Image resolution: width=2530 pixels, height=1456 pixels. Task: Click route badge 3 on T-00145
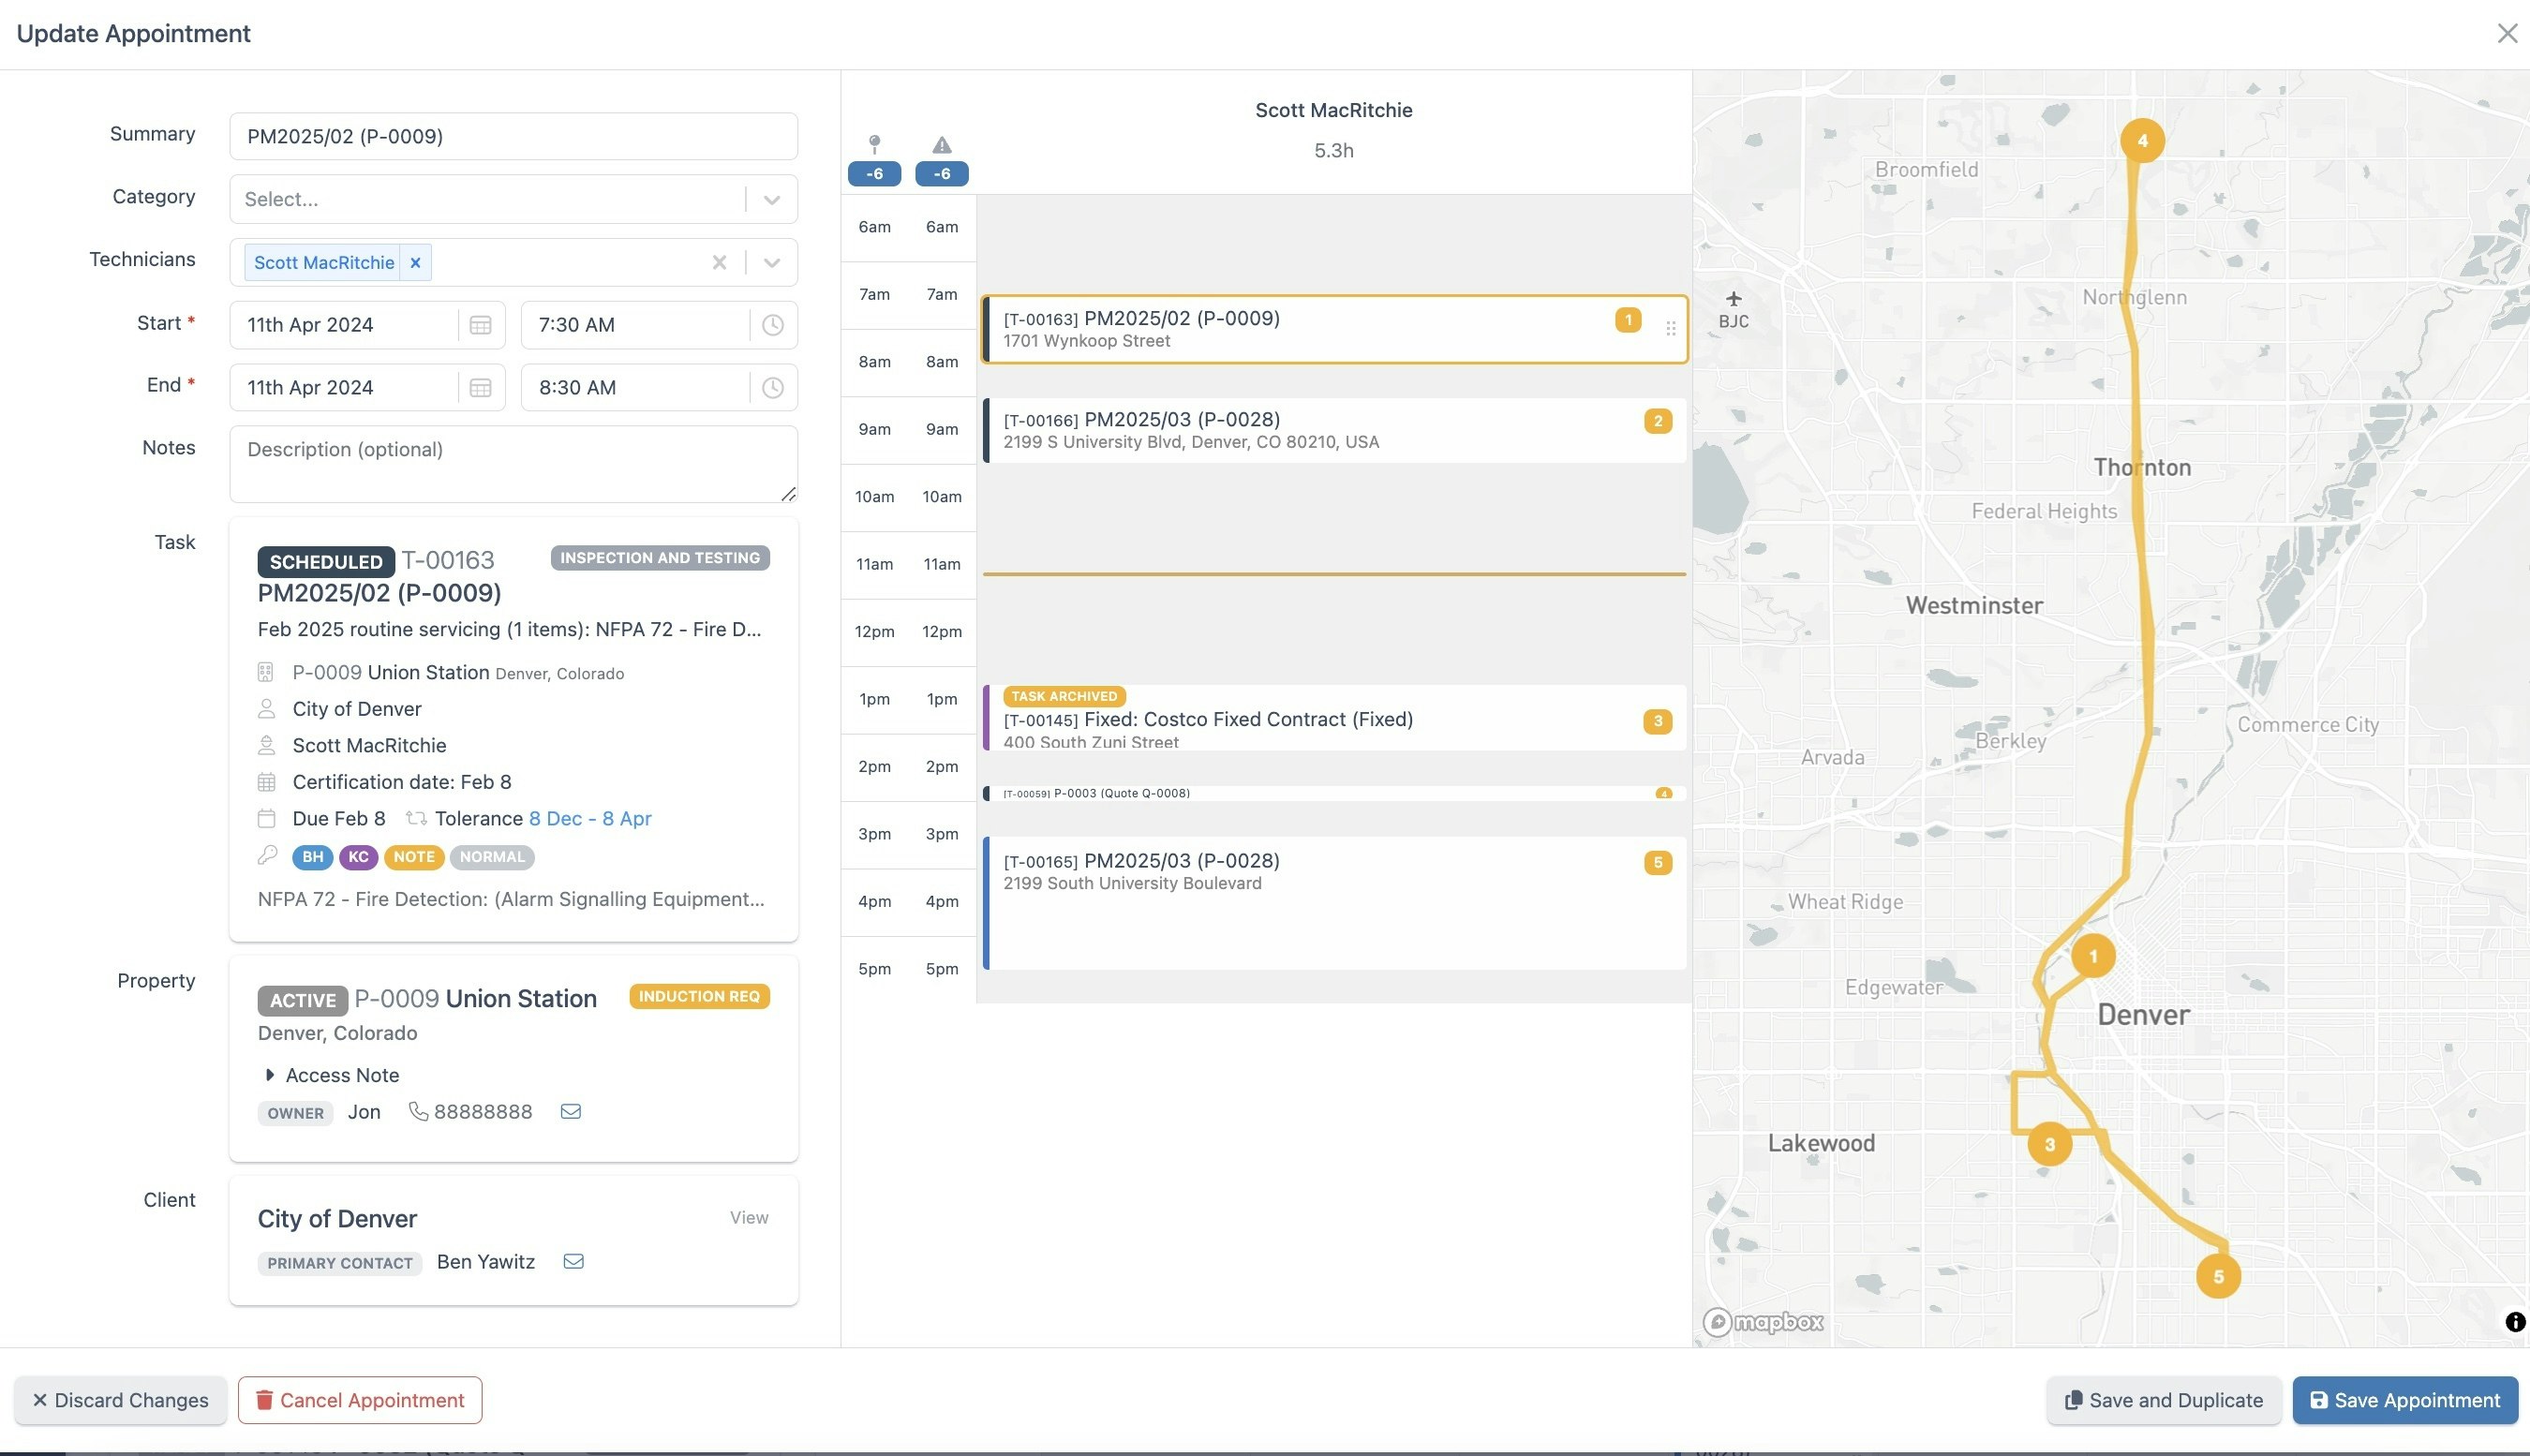1657,721
